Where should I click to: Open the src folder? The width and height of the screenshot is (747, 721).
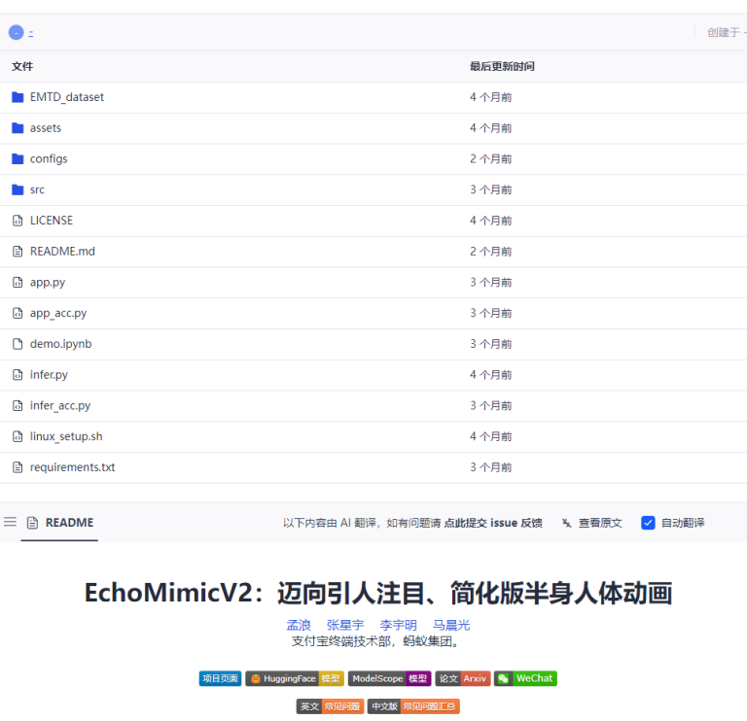[x=37, y=189]
